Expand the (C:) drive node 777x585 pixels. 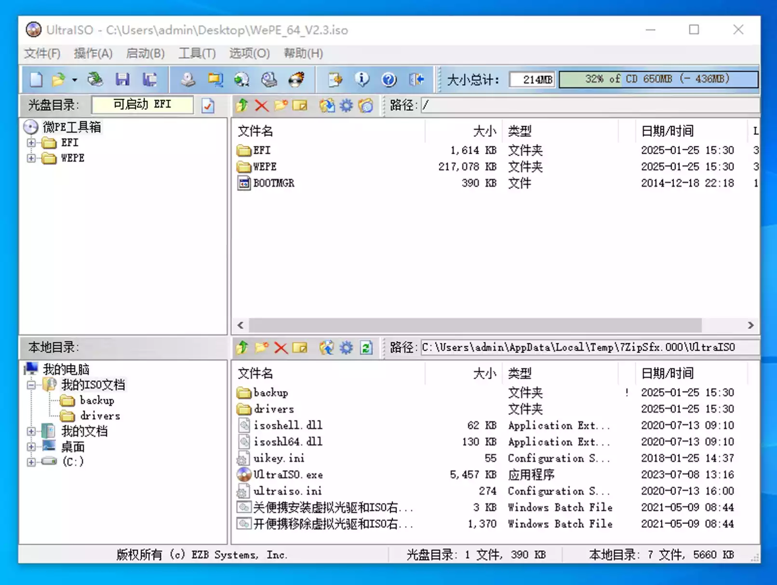click(x=31, y=462)
